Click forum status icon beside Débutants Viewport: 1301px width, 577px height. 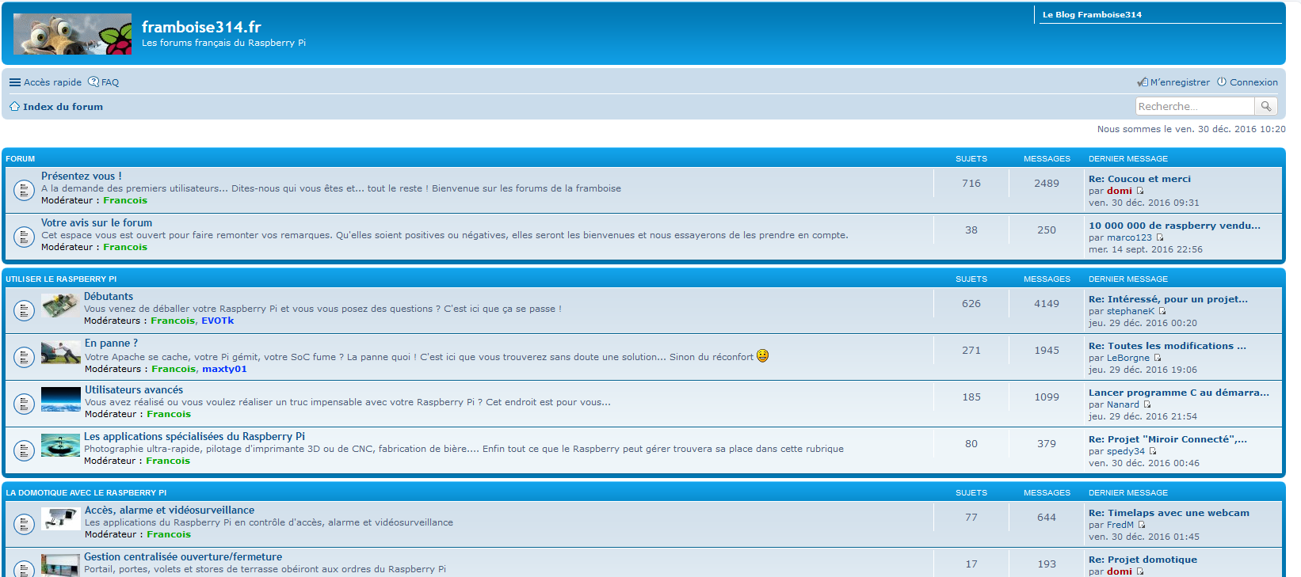(x=24, y=310)
